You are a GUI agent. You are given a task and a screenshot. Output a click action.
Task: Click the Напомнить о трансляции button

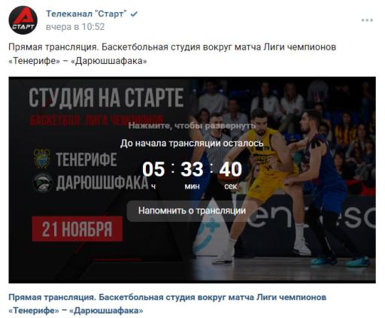[x=192, y=210]
